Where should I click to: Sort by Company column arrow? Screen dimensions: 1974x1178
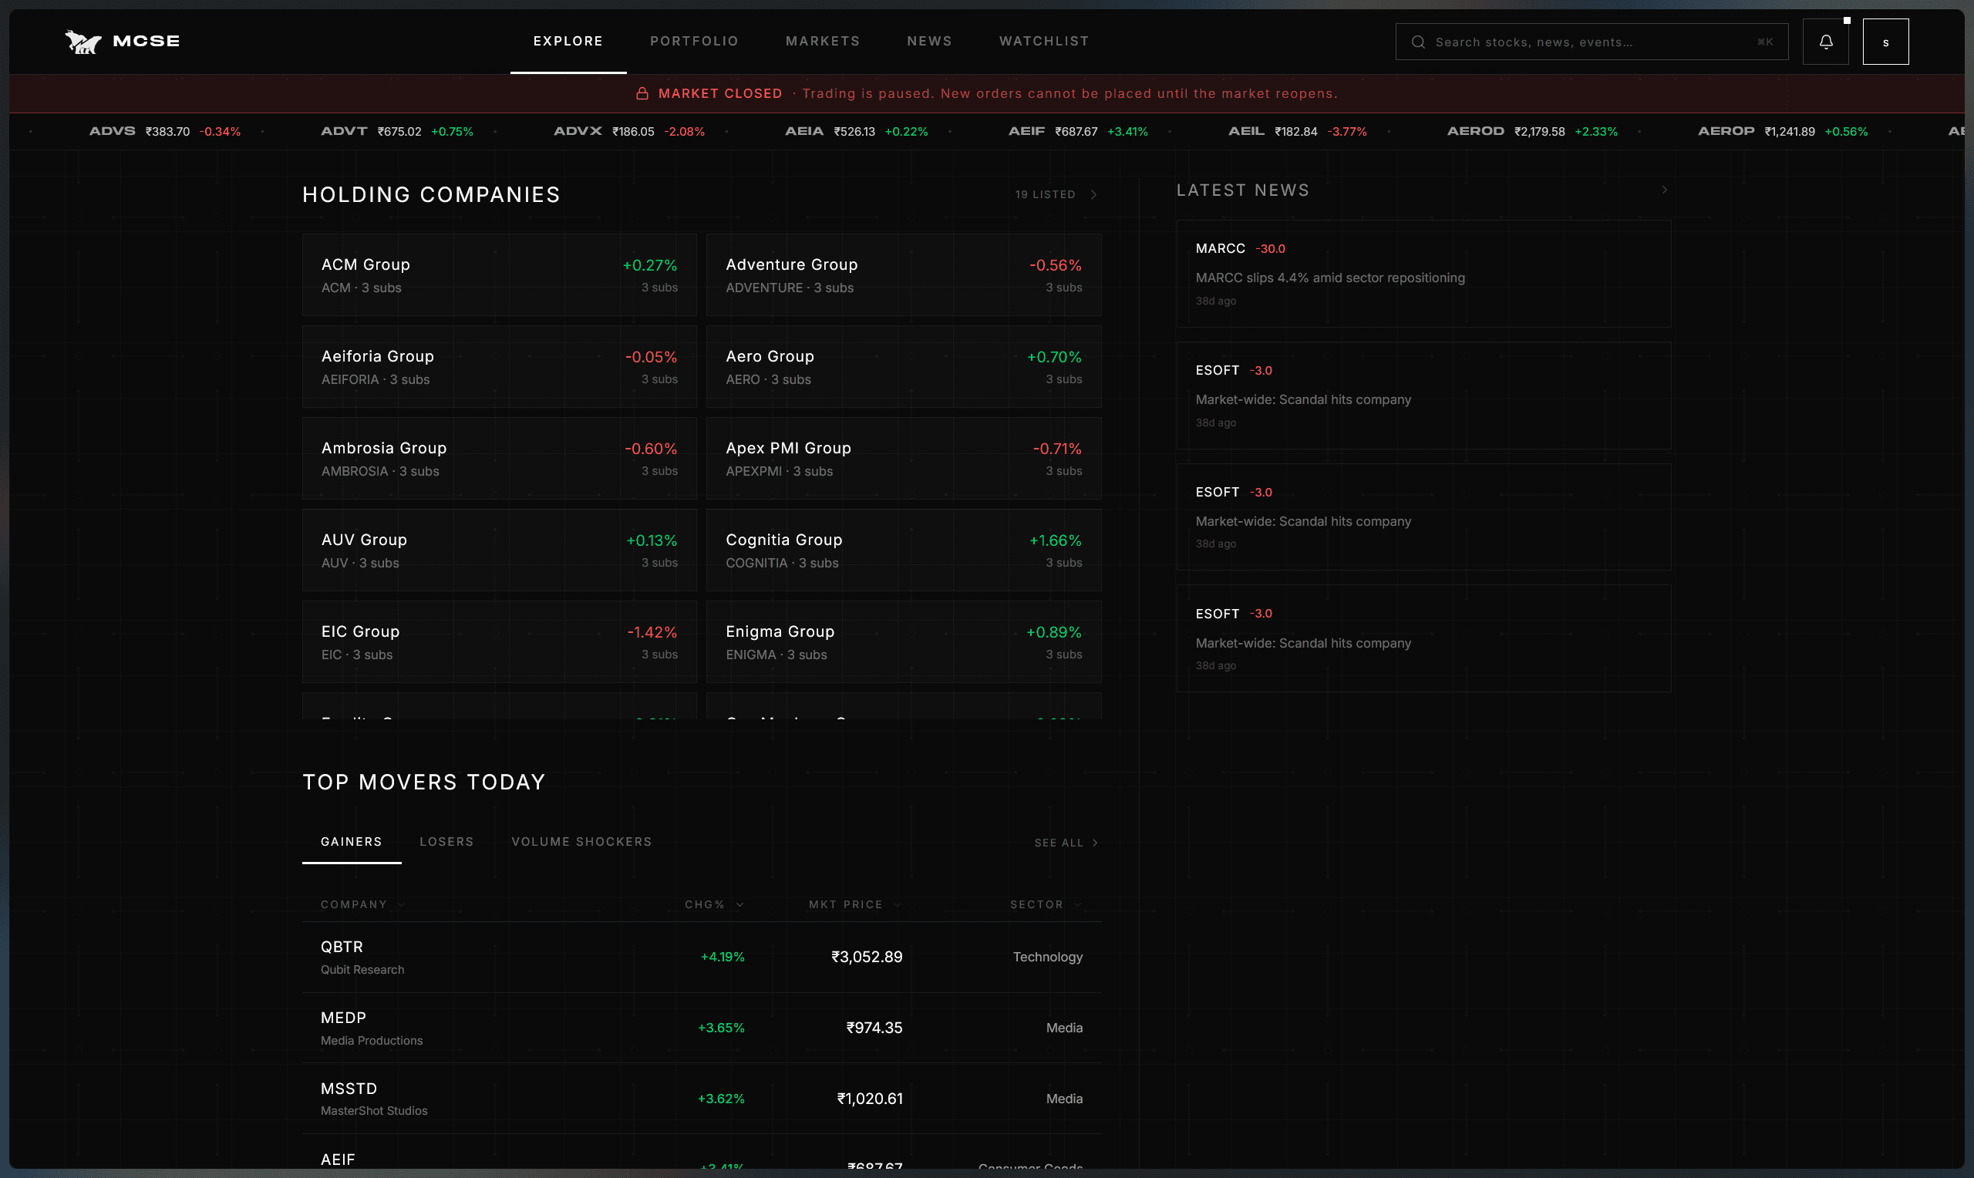coord(402,905)
